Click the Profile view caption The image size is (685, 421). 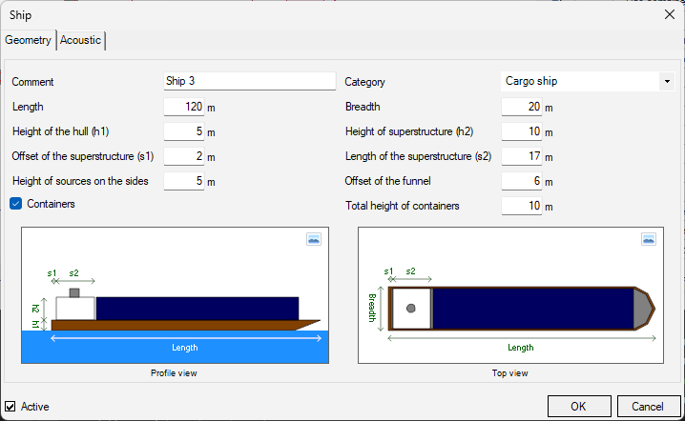pyautogui.click(x=174, y=373)
